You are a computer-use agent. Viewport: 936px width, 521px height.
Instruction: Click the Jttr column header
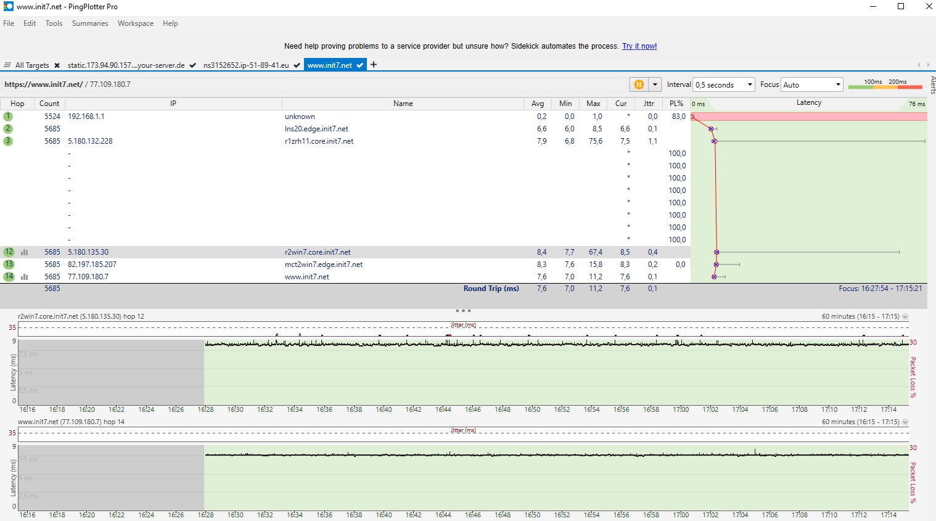pos(649,104)
